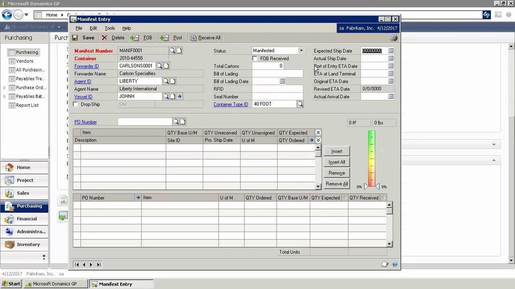The height and width of the screenshot is (289, 515).
Task: Toggle the Drop-Ship checkbox
Action: 75,104
